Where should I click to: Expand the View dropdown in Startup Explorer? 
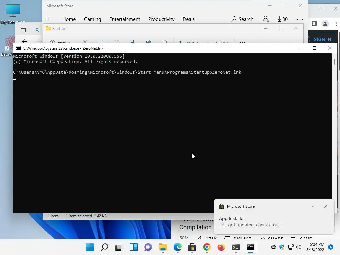click(x=218, y=42)
